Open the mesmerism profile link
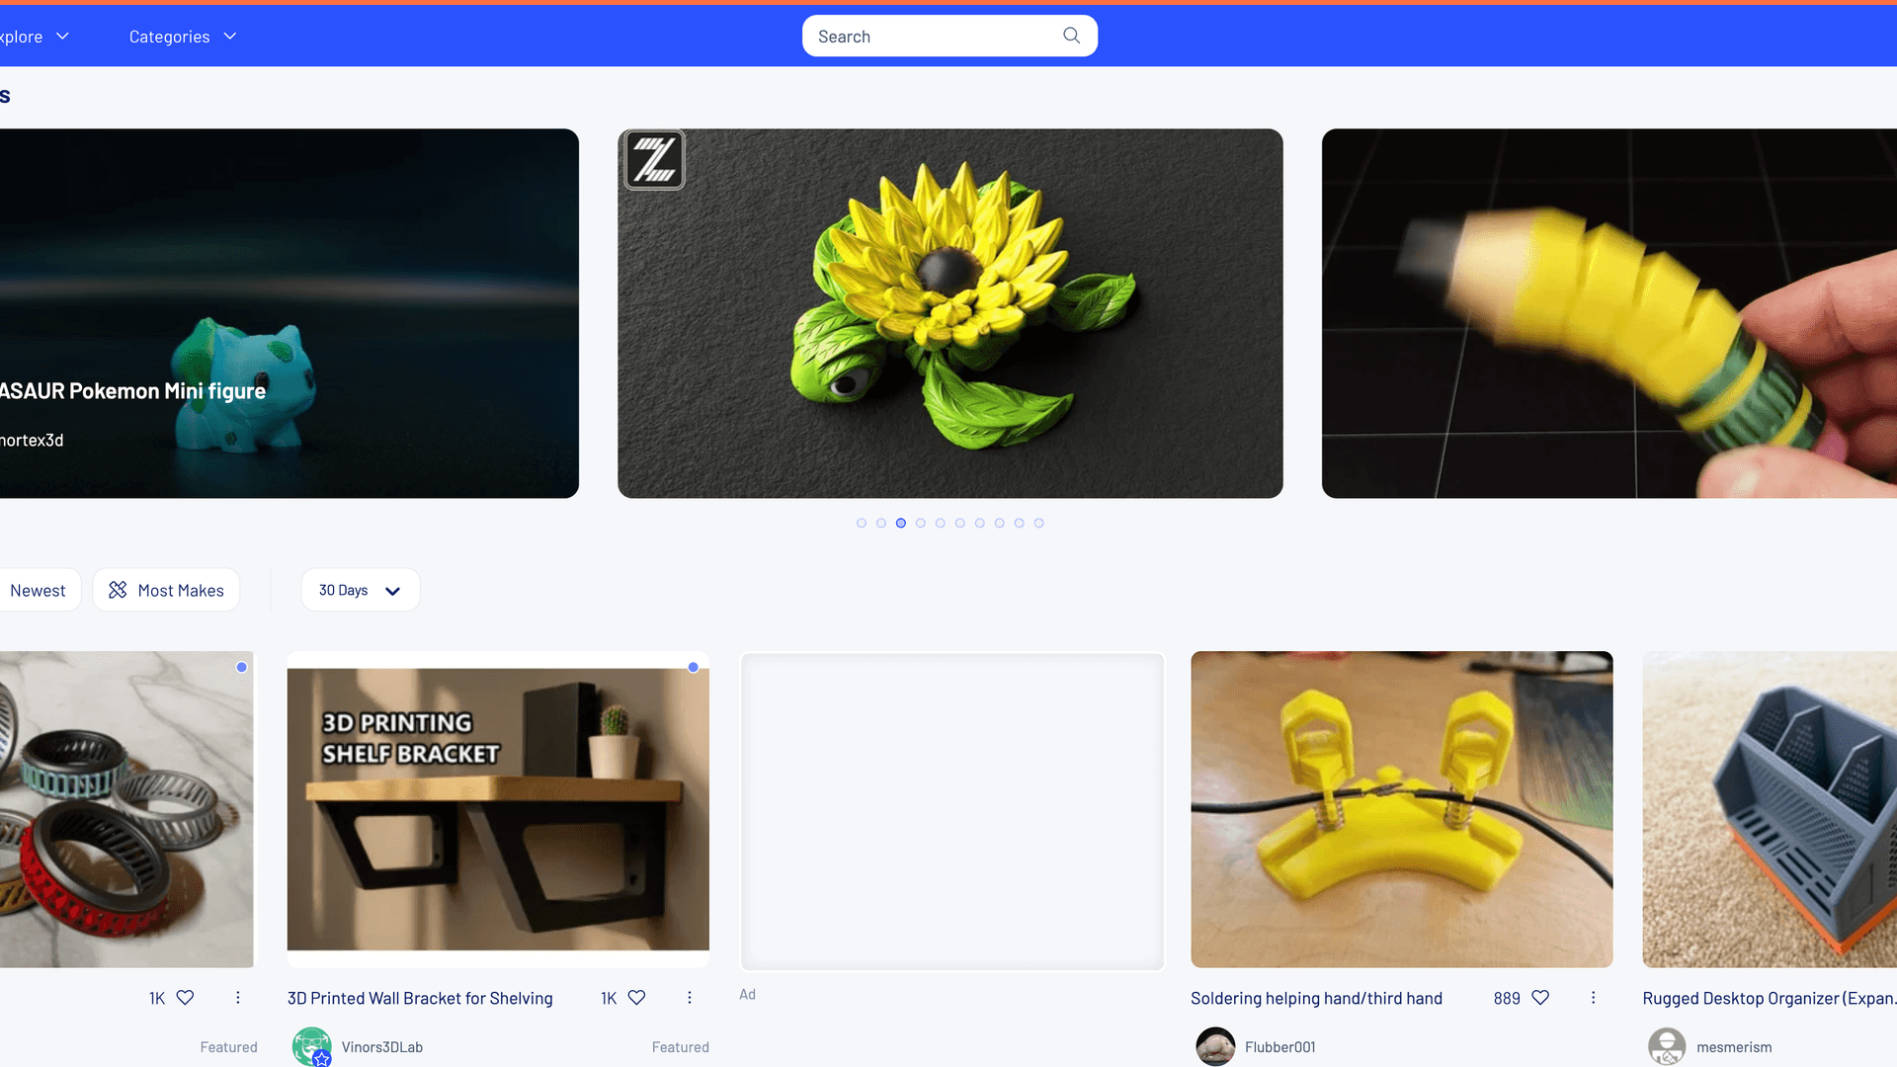The height and width of the screenshot is (1067, 1897). coord(1734,1046)
